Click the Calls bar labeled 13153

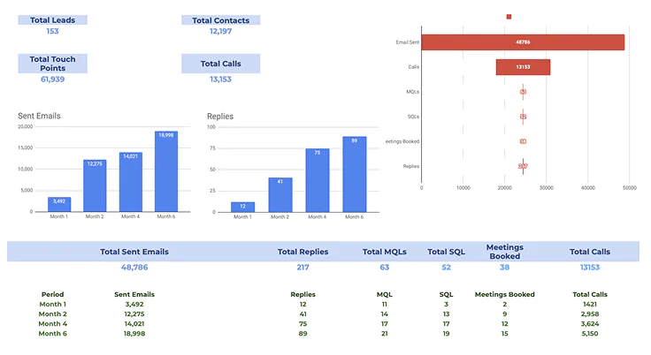[523, 67]
